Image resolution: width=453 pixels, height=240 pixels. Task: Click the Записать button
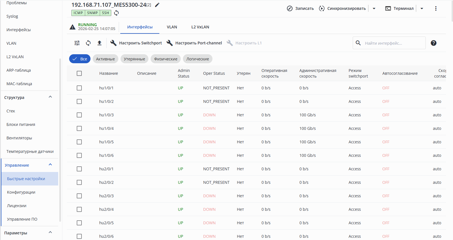tap(300, 8)
